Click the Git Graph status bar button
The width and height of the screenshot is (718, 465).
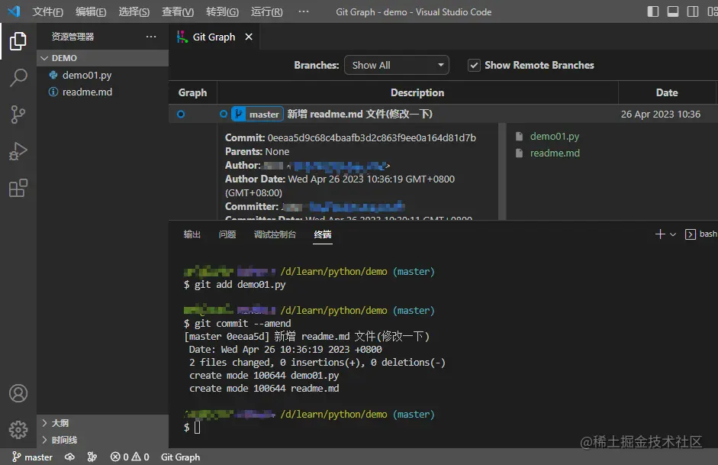click(x=180, y=457)
